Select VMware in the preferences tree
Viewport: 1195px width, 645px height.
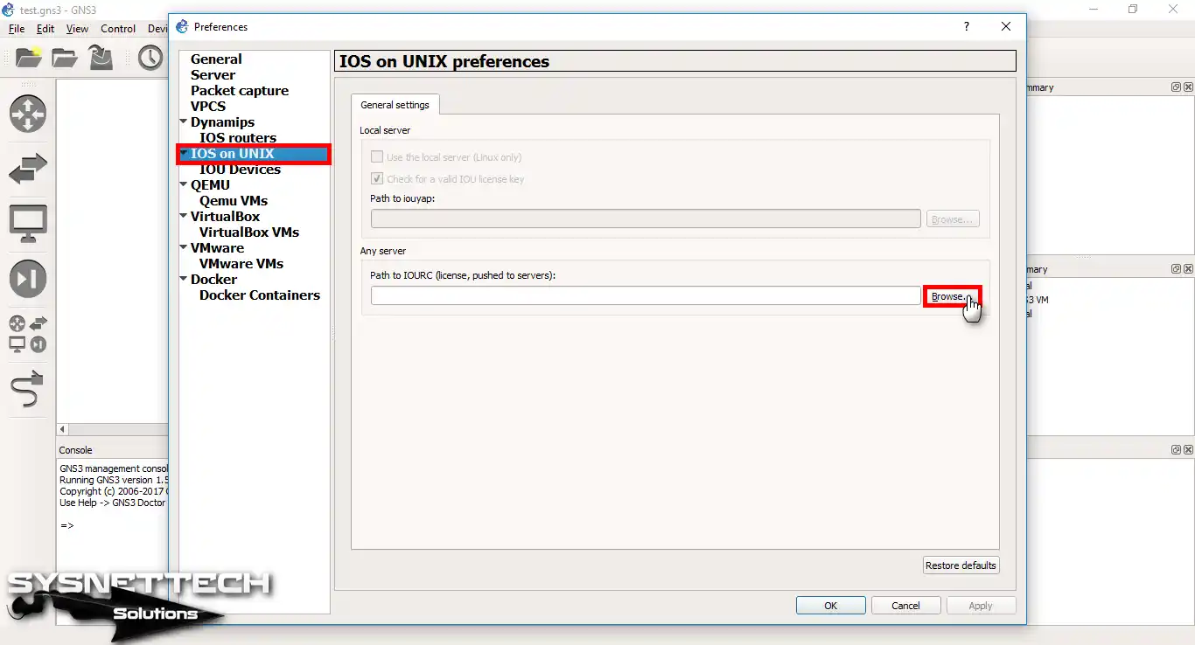point(217,248)
